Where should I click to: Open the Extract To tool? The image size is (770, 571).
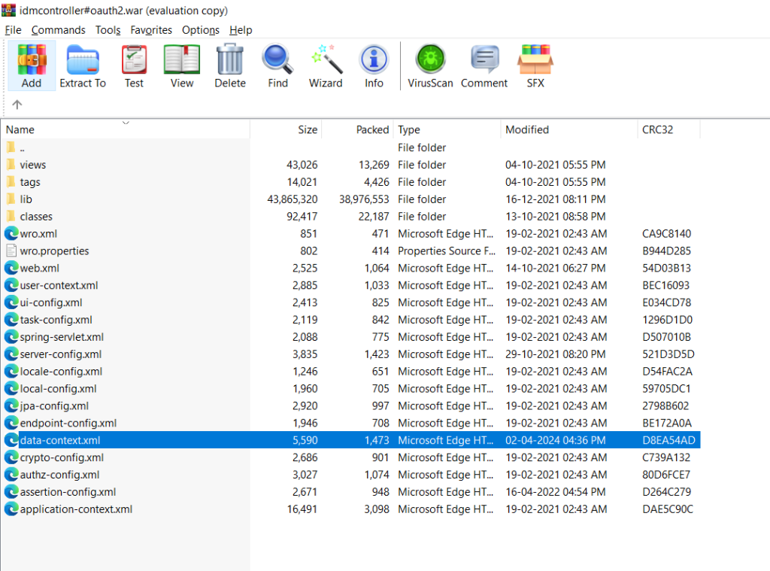[83, 66]
